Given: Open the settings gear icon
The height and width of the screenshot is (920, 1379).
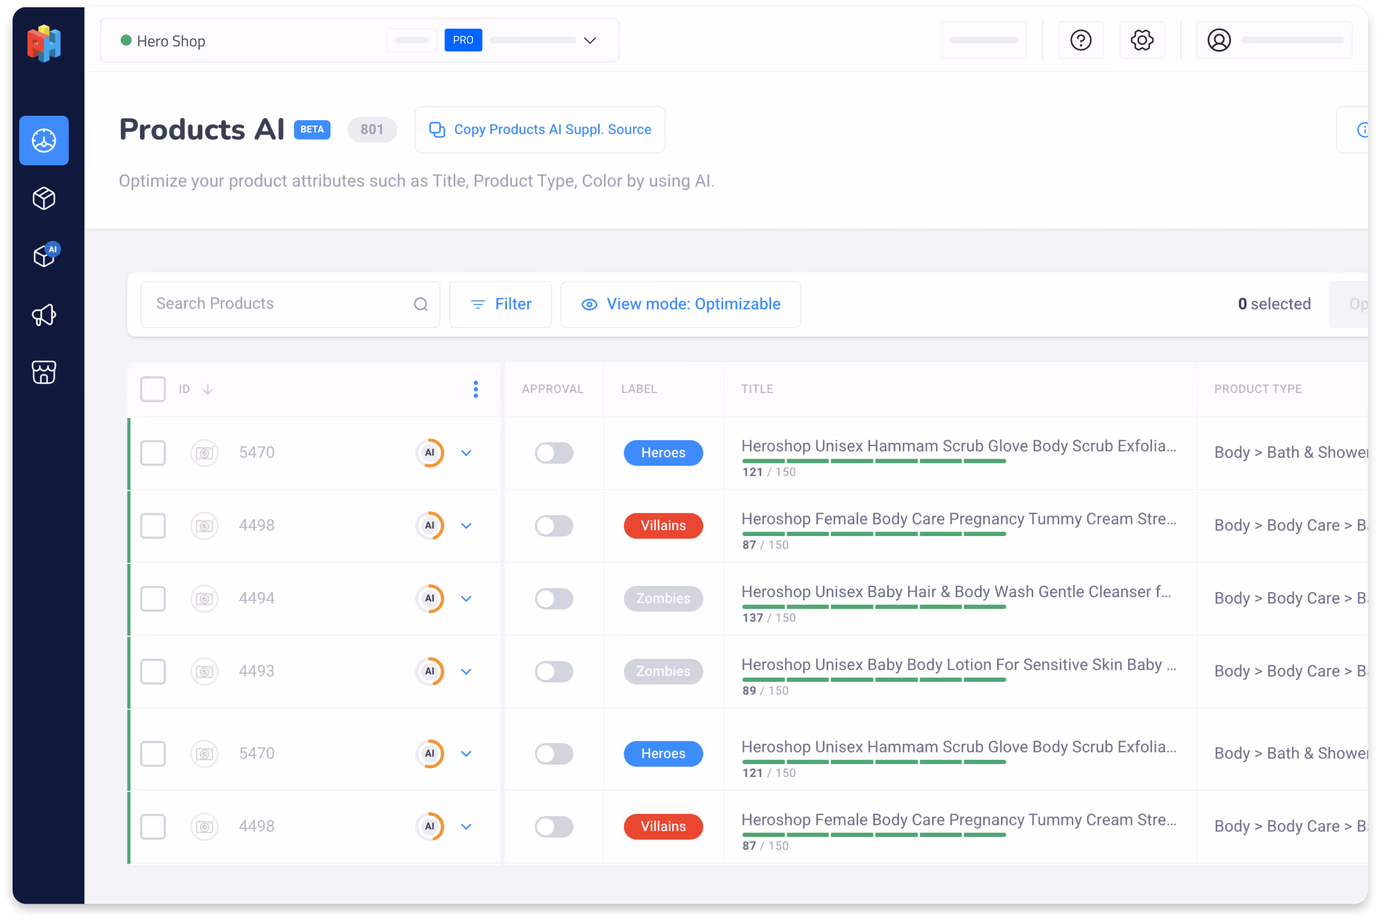Looking at the screenshot, I should coord(1141,41).
